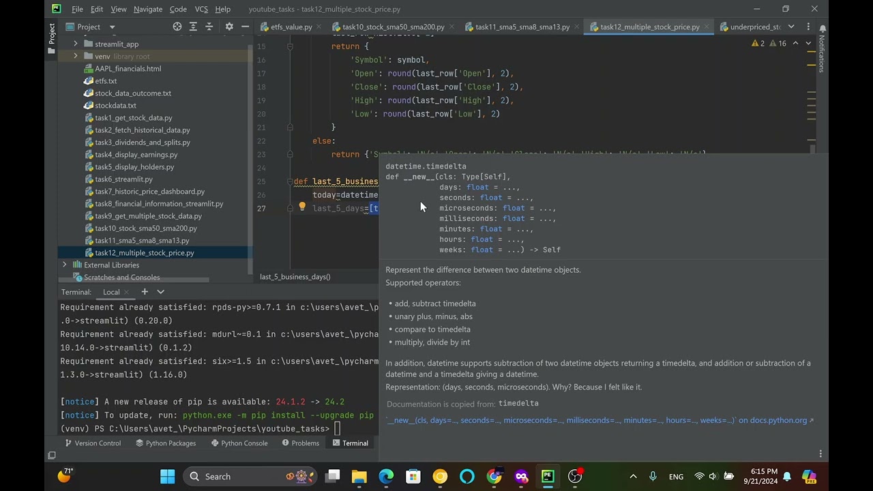Open Task View on the taskbar
The height and width of the screenshot is (491, 873).
pyautogui.click(x=332, y=476)
